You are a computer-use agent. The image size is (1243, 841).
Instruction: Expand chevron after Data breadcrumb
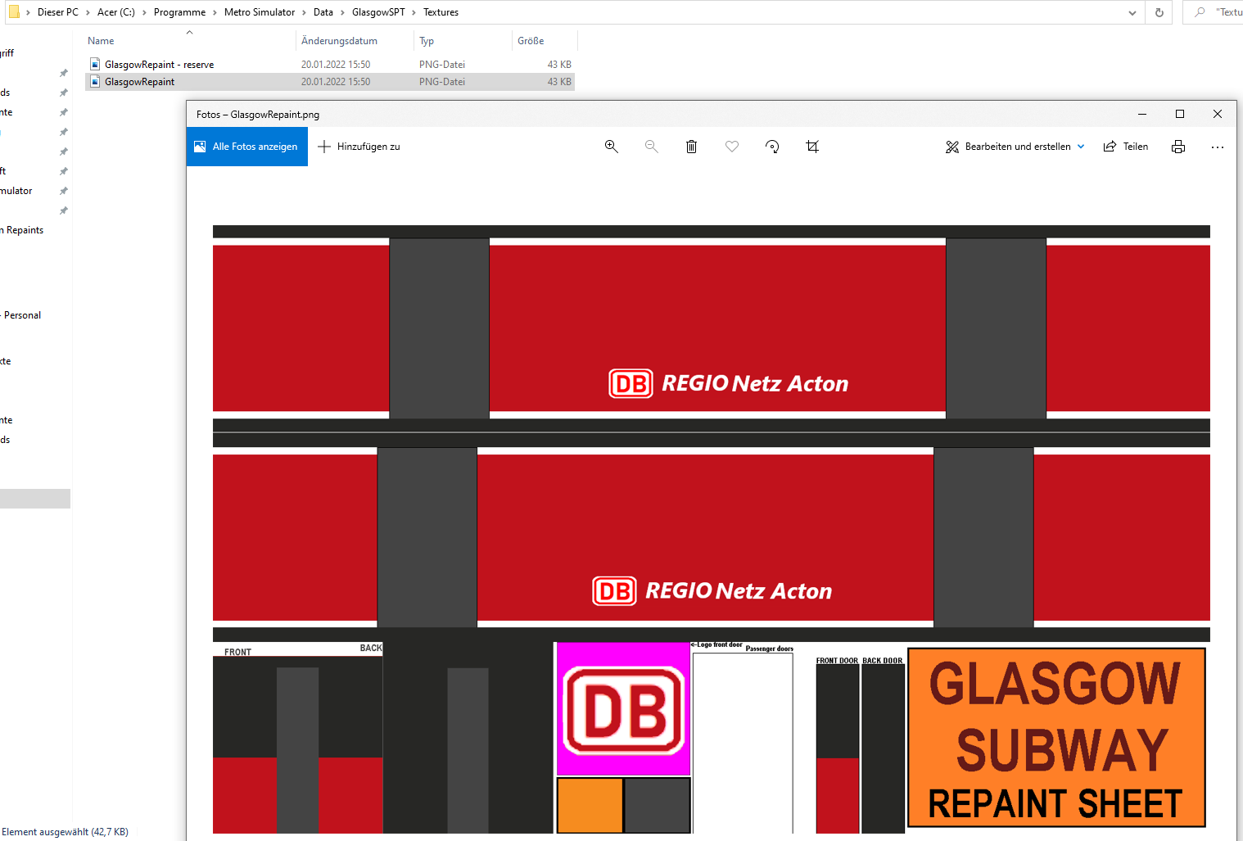342,12
